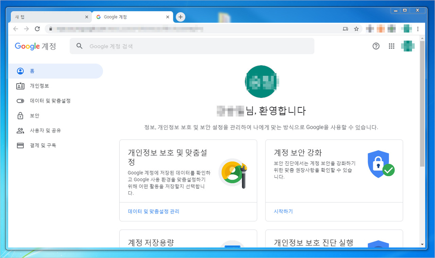Image resolution: width=435 pixels, height=258 pixels.
Task: Click the credit card icon for 결제 및 구독
Action: point(20,145)
